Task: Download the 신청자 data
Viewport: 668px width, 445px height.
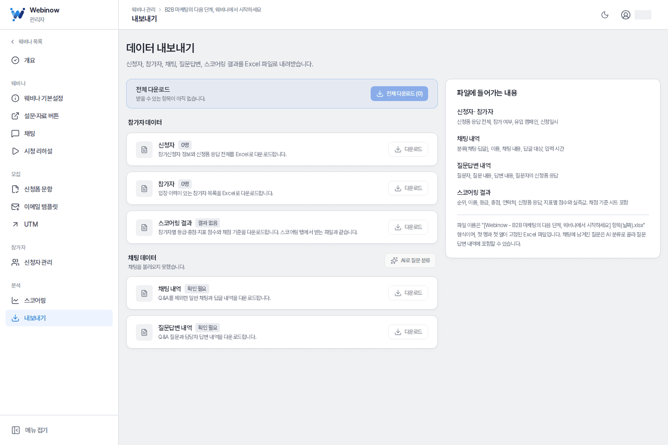Action: [x=408, y=149]
